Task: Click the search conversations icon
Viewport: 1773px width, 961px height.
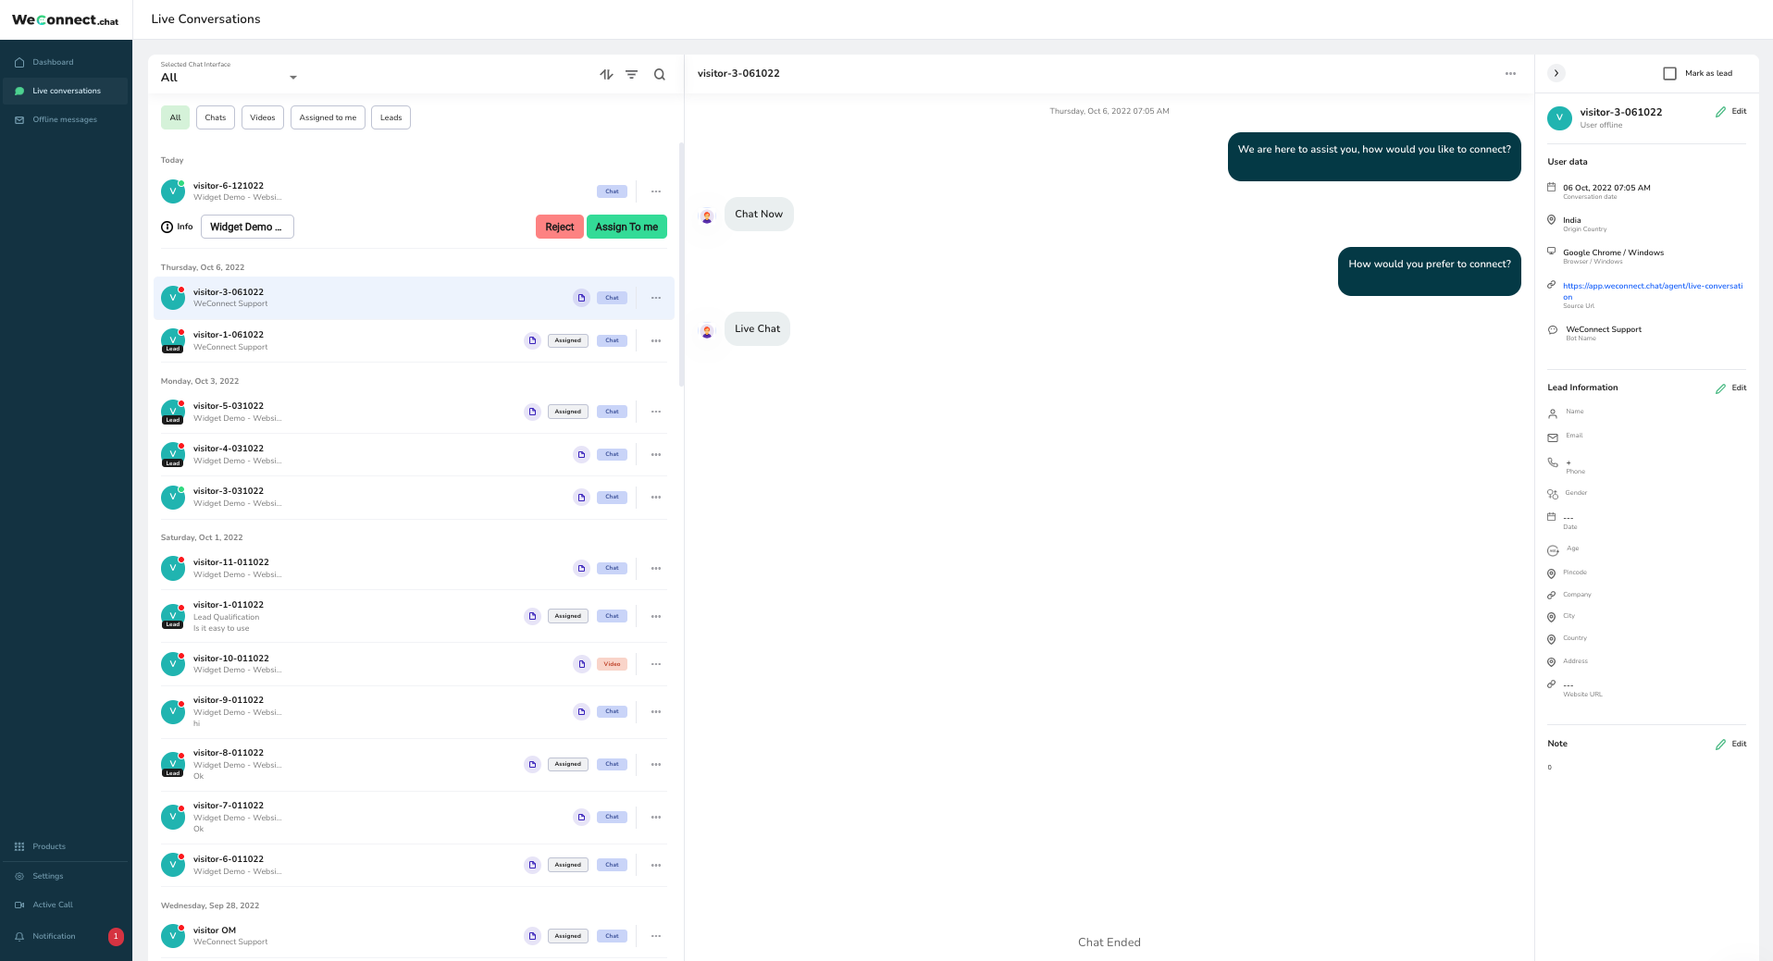Action: click(660, 74)
